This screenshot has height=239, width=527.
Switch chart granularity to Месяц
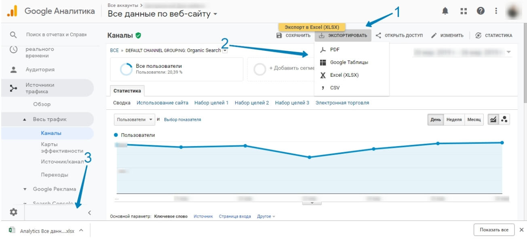tap(474, 119)
